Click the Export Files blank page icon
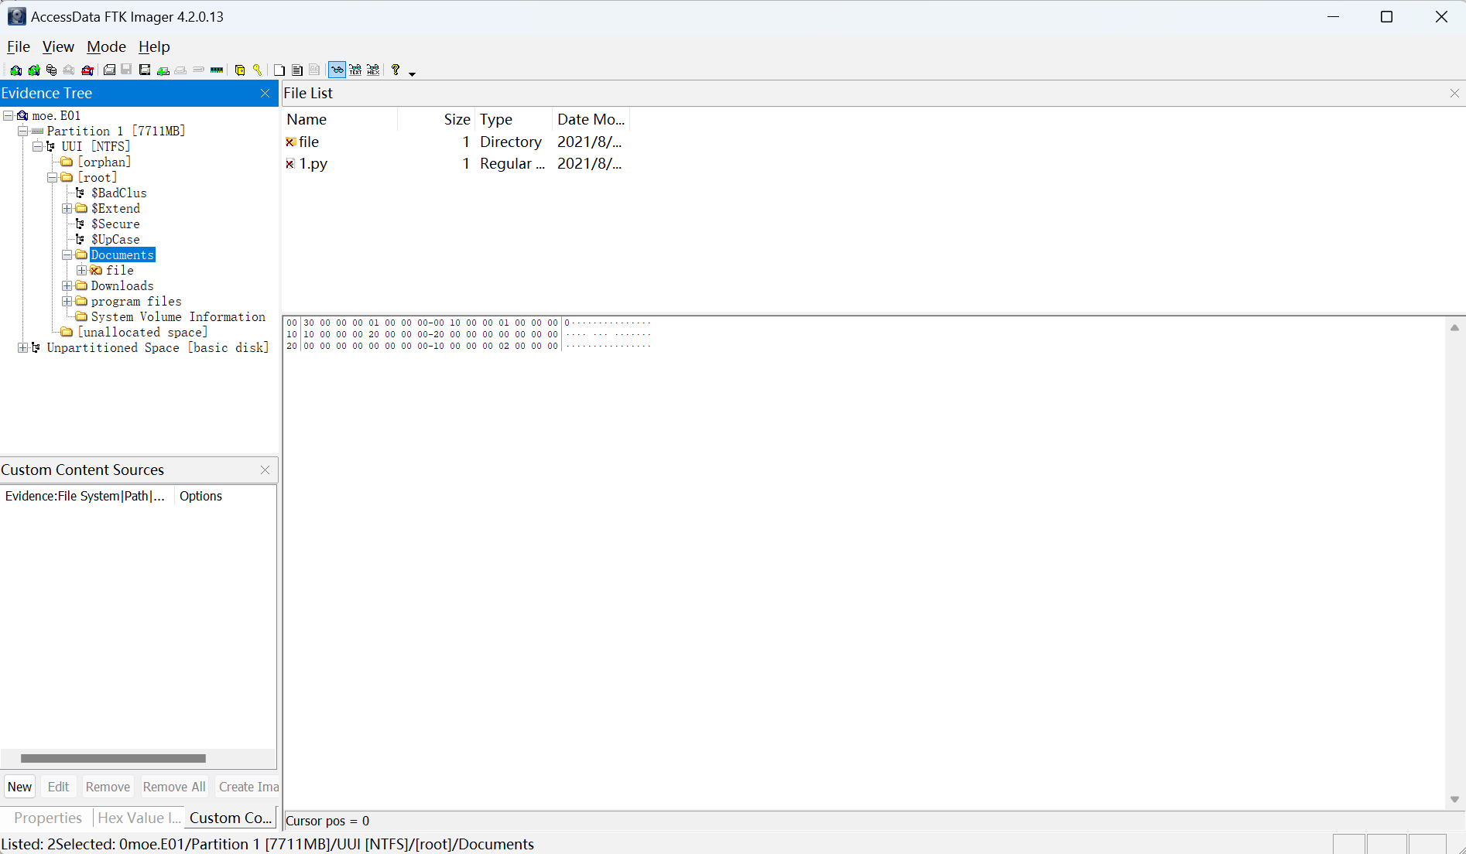 (x=279, y=70)
